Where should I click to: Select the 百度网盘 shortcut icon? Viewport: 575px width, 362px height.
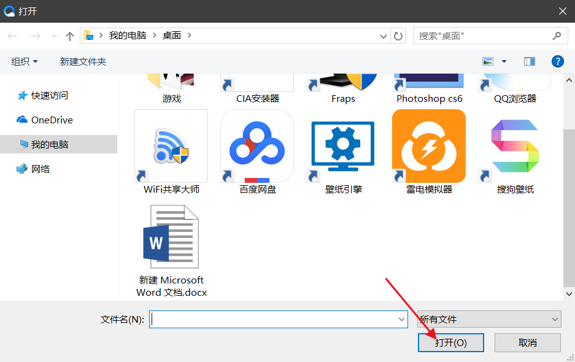[x=257, y=146]
